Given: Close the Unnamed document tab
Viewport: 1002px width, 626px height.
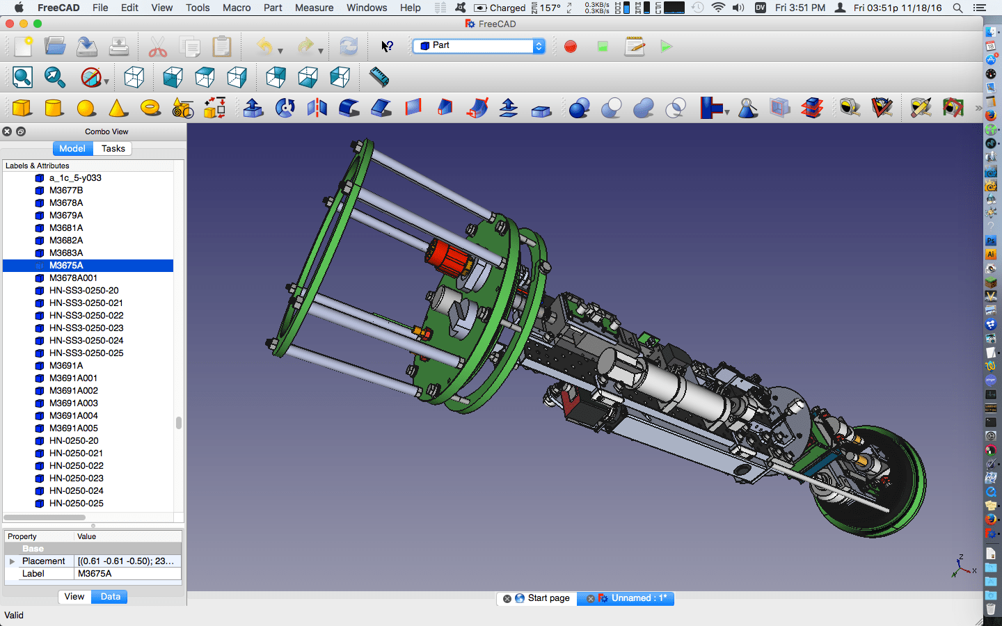Looking at the screenshot, I should pos(591,599).
